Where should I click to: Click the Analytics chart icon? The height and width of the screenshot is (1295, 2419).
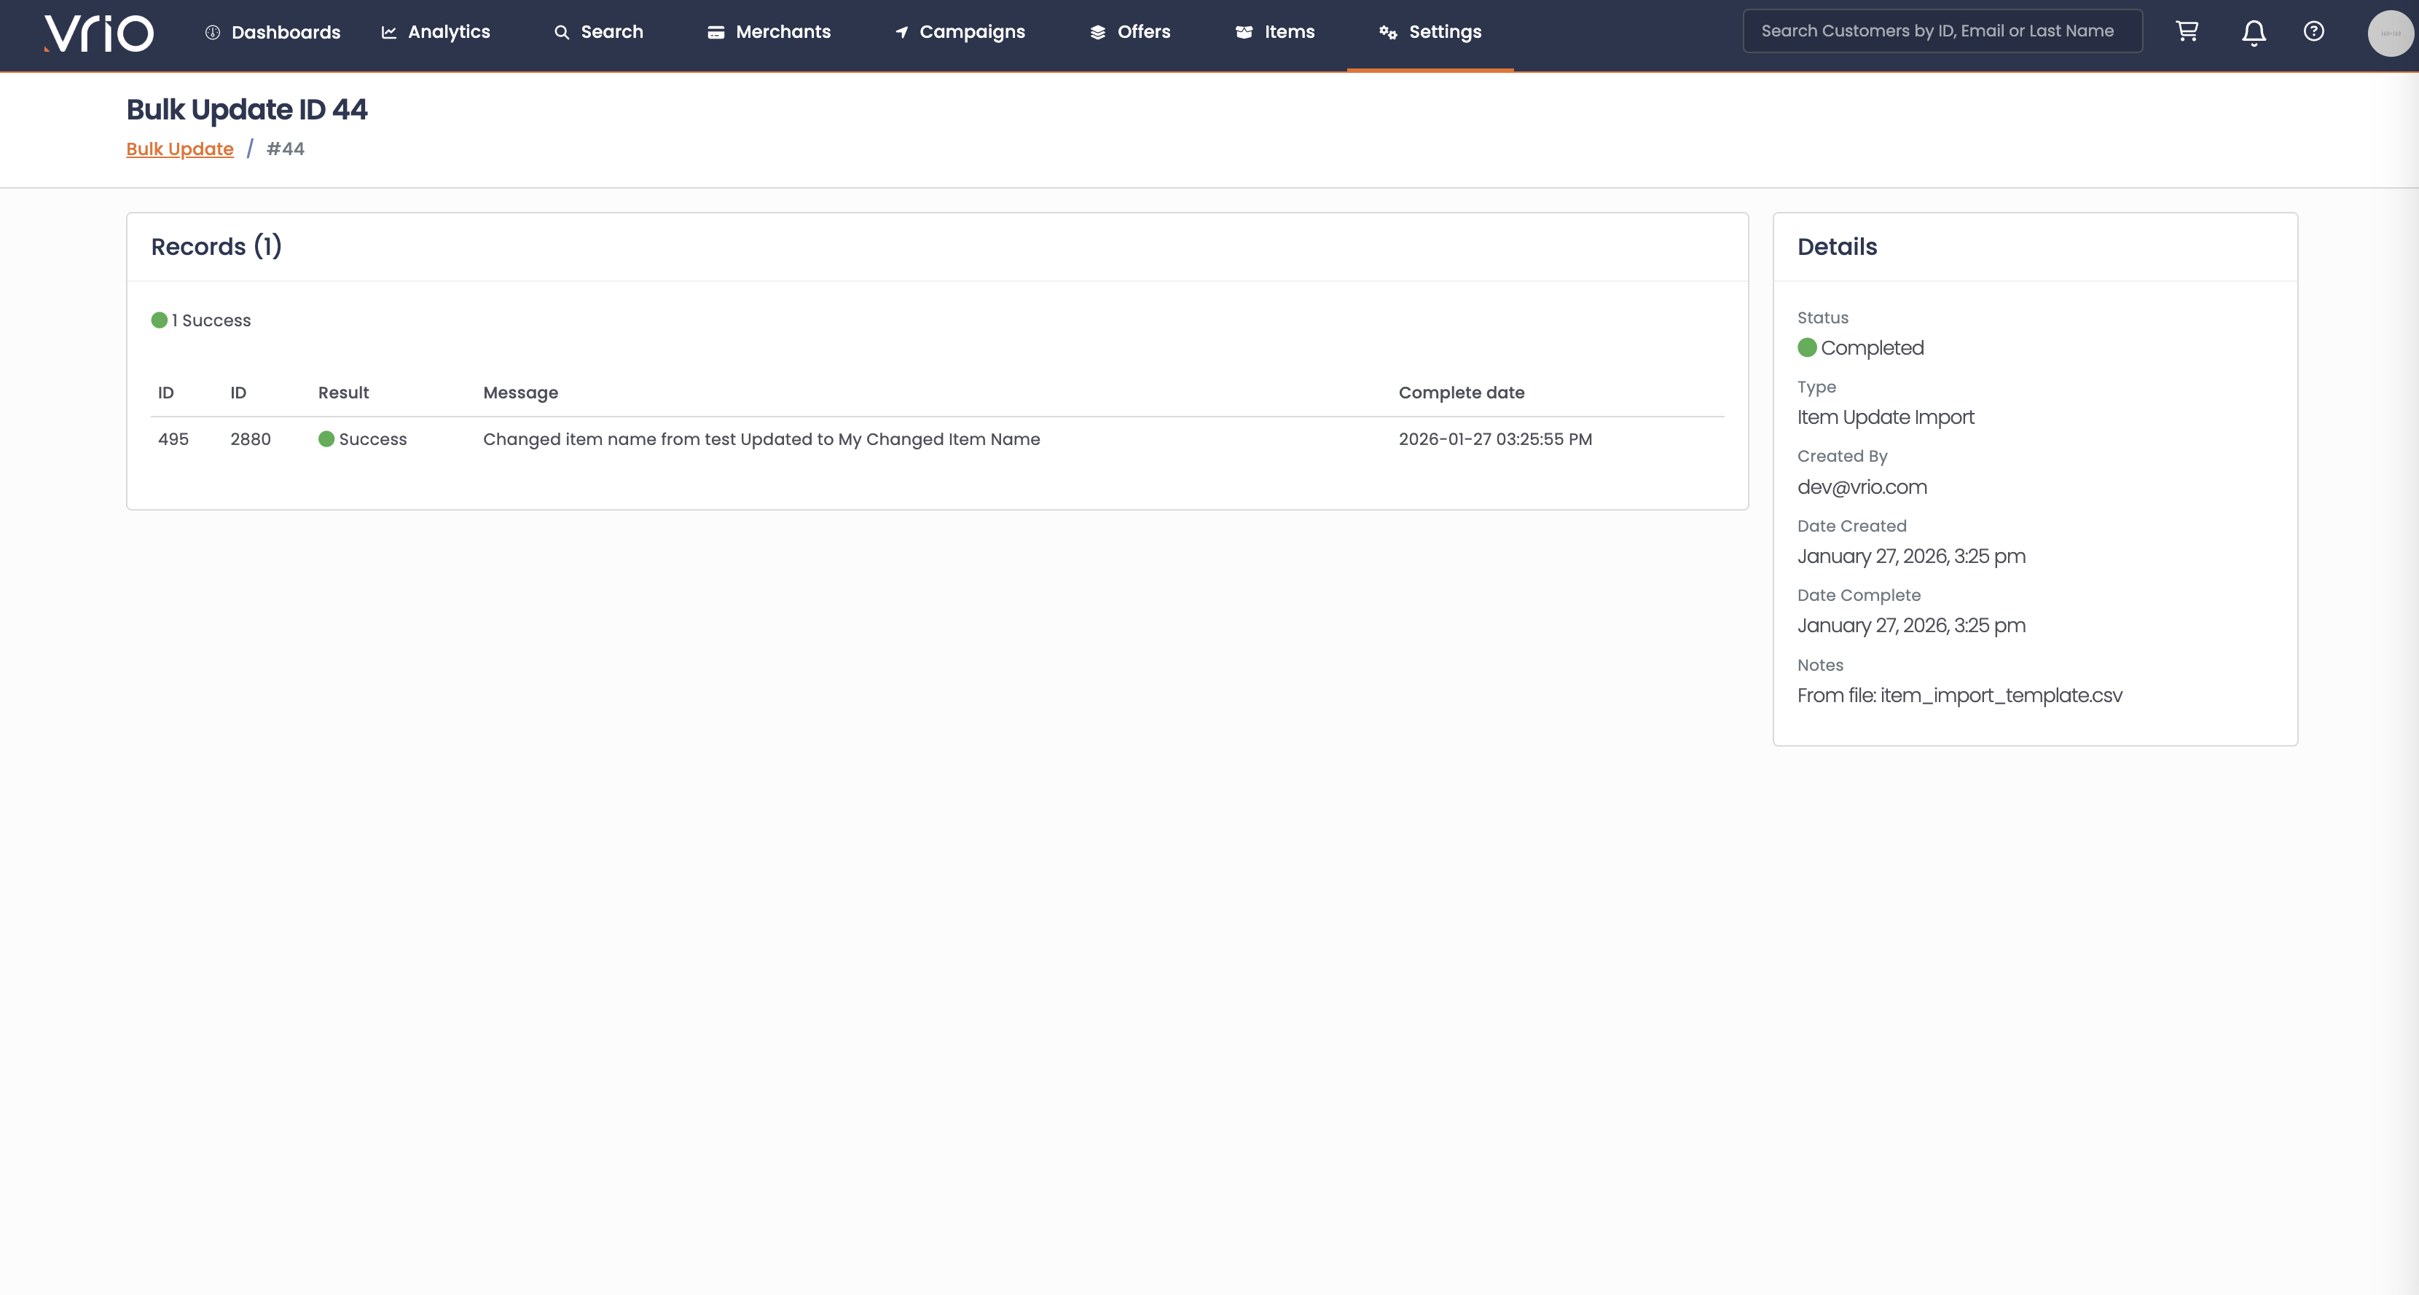point(389,33)
